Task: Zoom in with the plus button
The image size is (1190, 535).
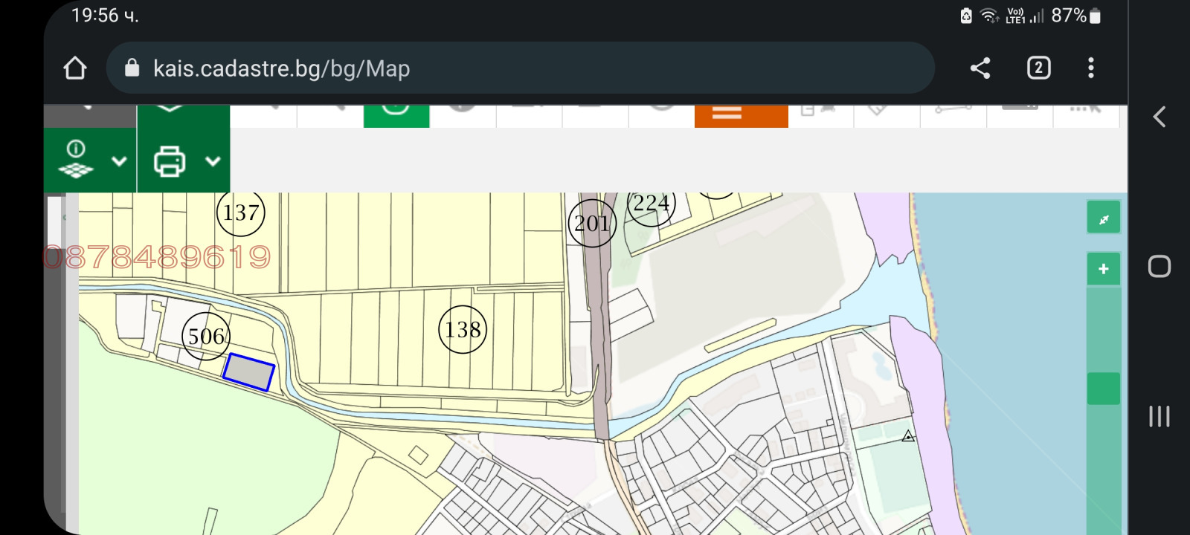Action: click(x=1103, y=269)
